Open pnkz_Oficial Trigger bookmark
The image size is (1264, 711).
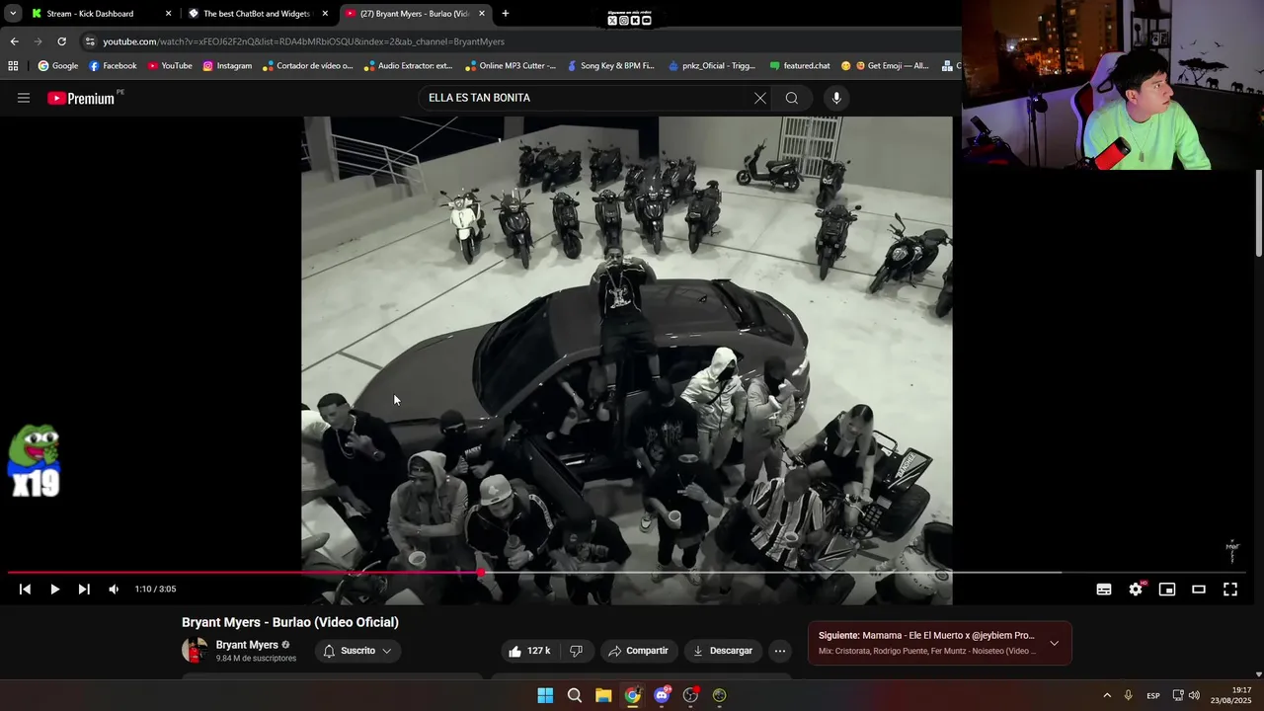coord(712,66)
